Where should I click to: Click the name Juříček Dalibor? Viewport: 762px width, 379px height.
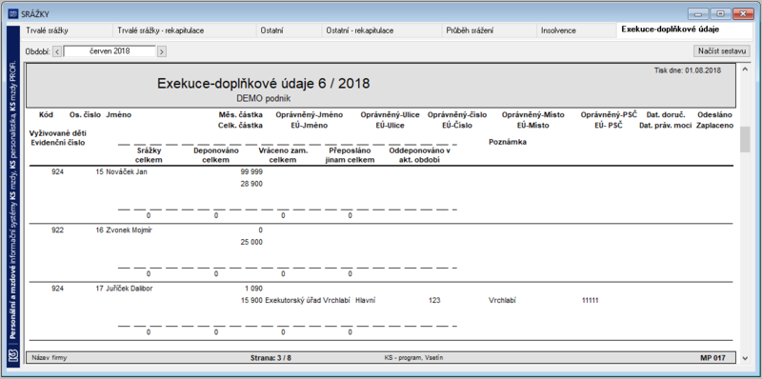tap(129, 289)
